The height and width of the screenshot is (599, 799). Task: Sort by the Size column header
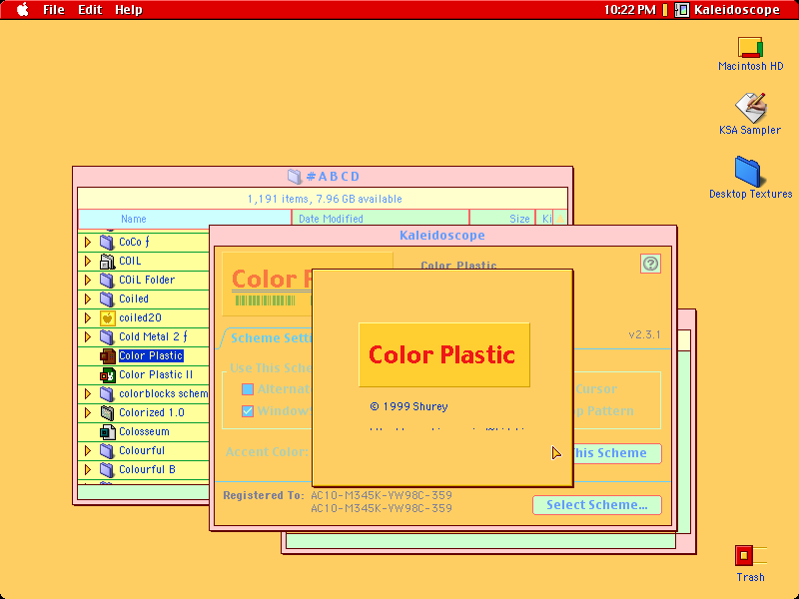[502, 219]
